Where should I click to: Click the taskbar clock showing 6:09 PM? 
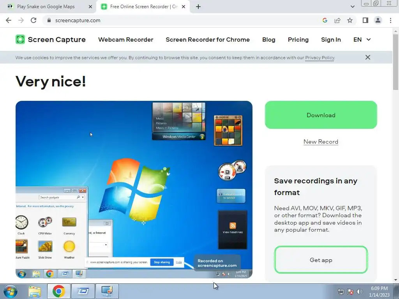(379, 292)
